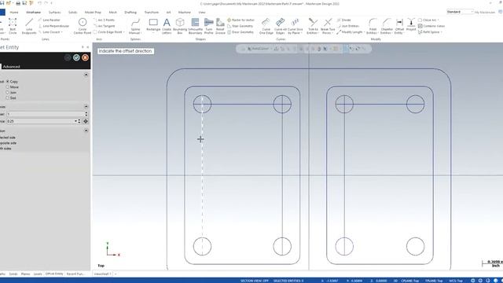Open the Home ribbon tab

14,13
